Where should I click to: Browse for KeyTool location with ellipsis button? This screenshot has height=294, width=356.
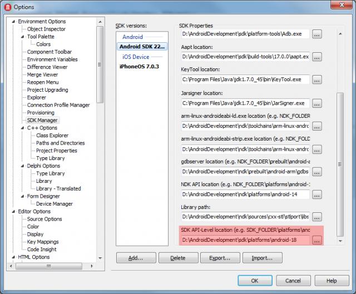tap(317, 79)
